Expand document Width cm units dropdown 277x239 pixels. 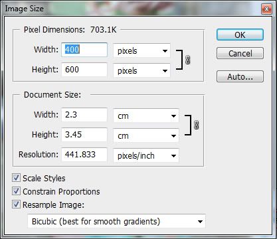click(146, 116)
